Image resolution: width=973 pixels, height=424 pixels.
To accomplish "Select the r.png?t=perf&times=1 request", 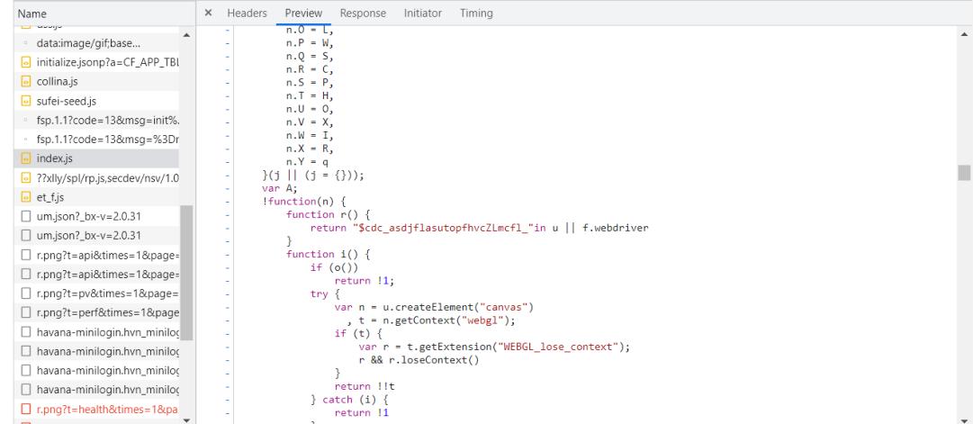I will (x=97, y=312).
